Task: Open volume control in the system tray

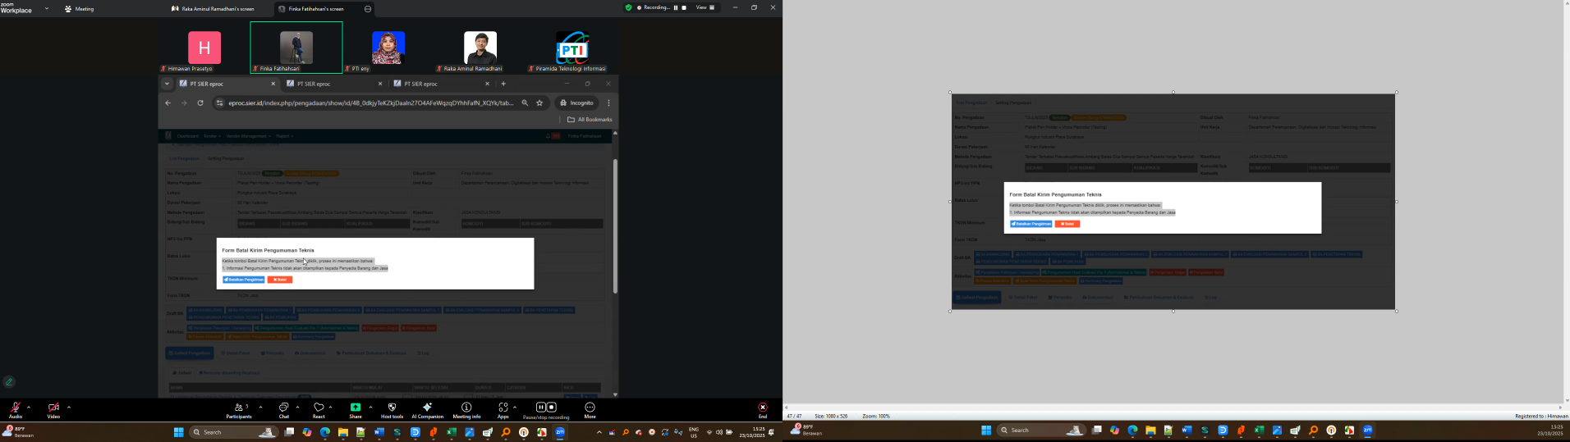Action: point(719,432)
